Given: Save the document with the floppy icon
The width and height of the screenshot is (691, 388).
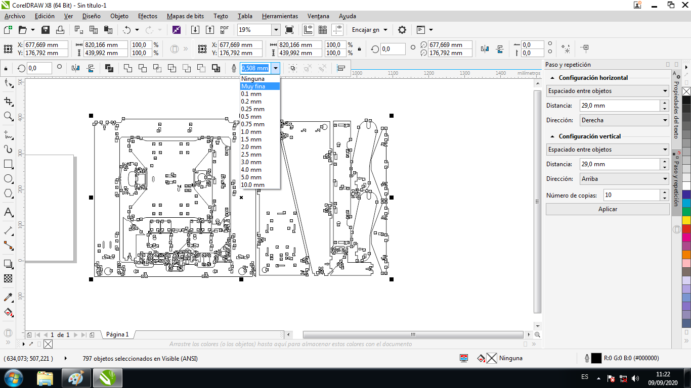Looking at the screenshot, I should pyautogui.click(x=46, y=30).
